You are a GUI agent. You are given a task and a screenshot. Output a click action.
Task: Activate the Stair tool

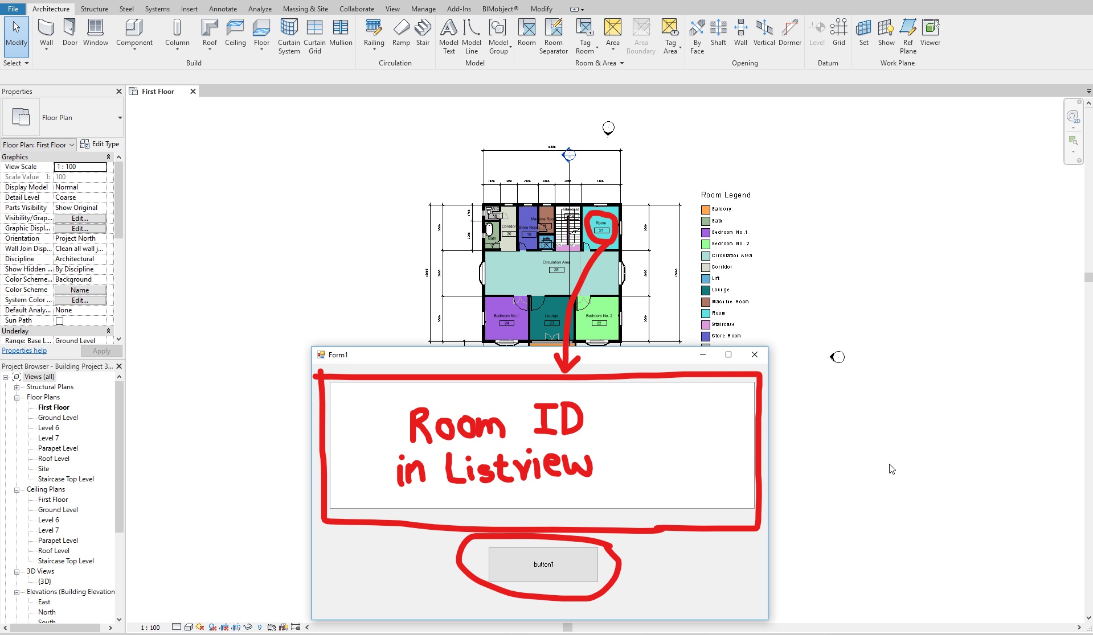pos(423,33)
